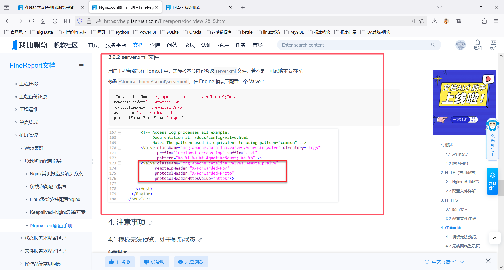Open the Python bookmarks folder
Viewport: 504px width, 270px height.
coord(119,32)
